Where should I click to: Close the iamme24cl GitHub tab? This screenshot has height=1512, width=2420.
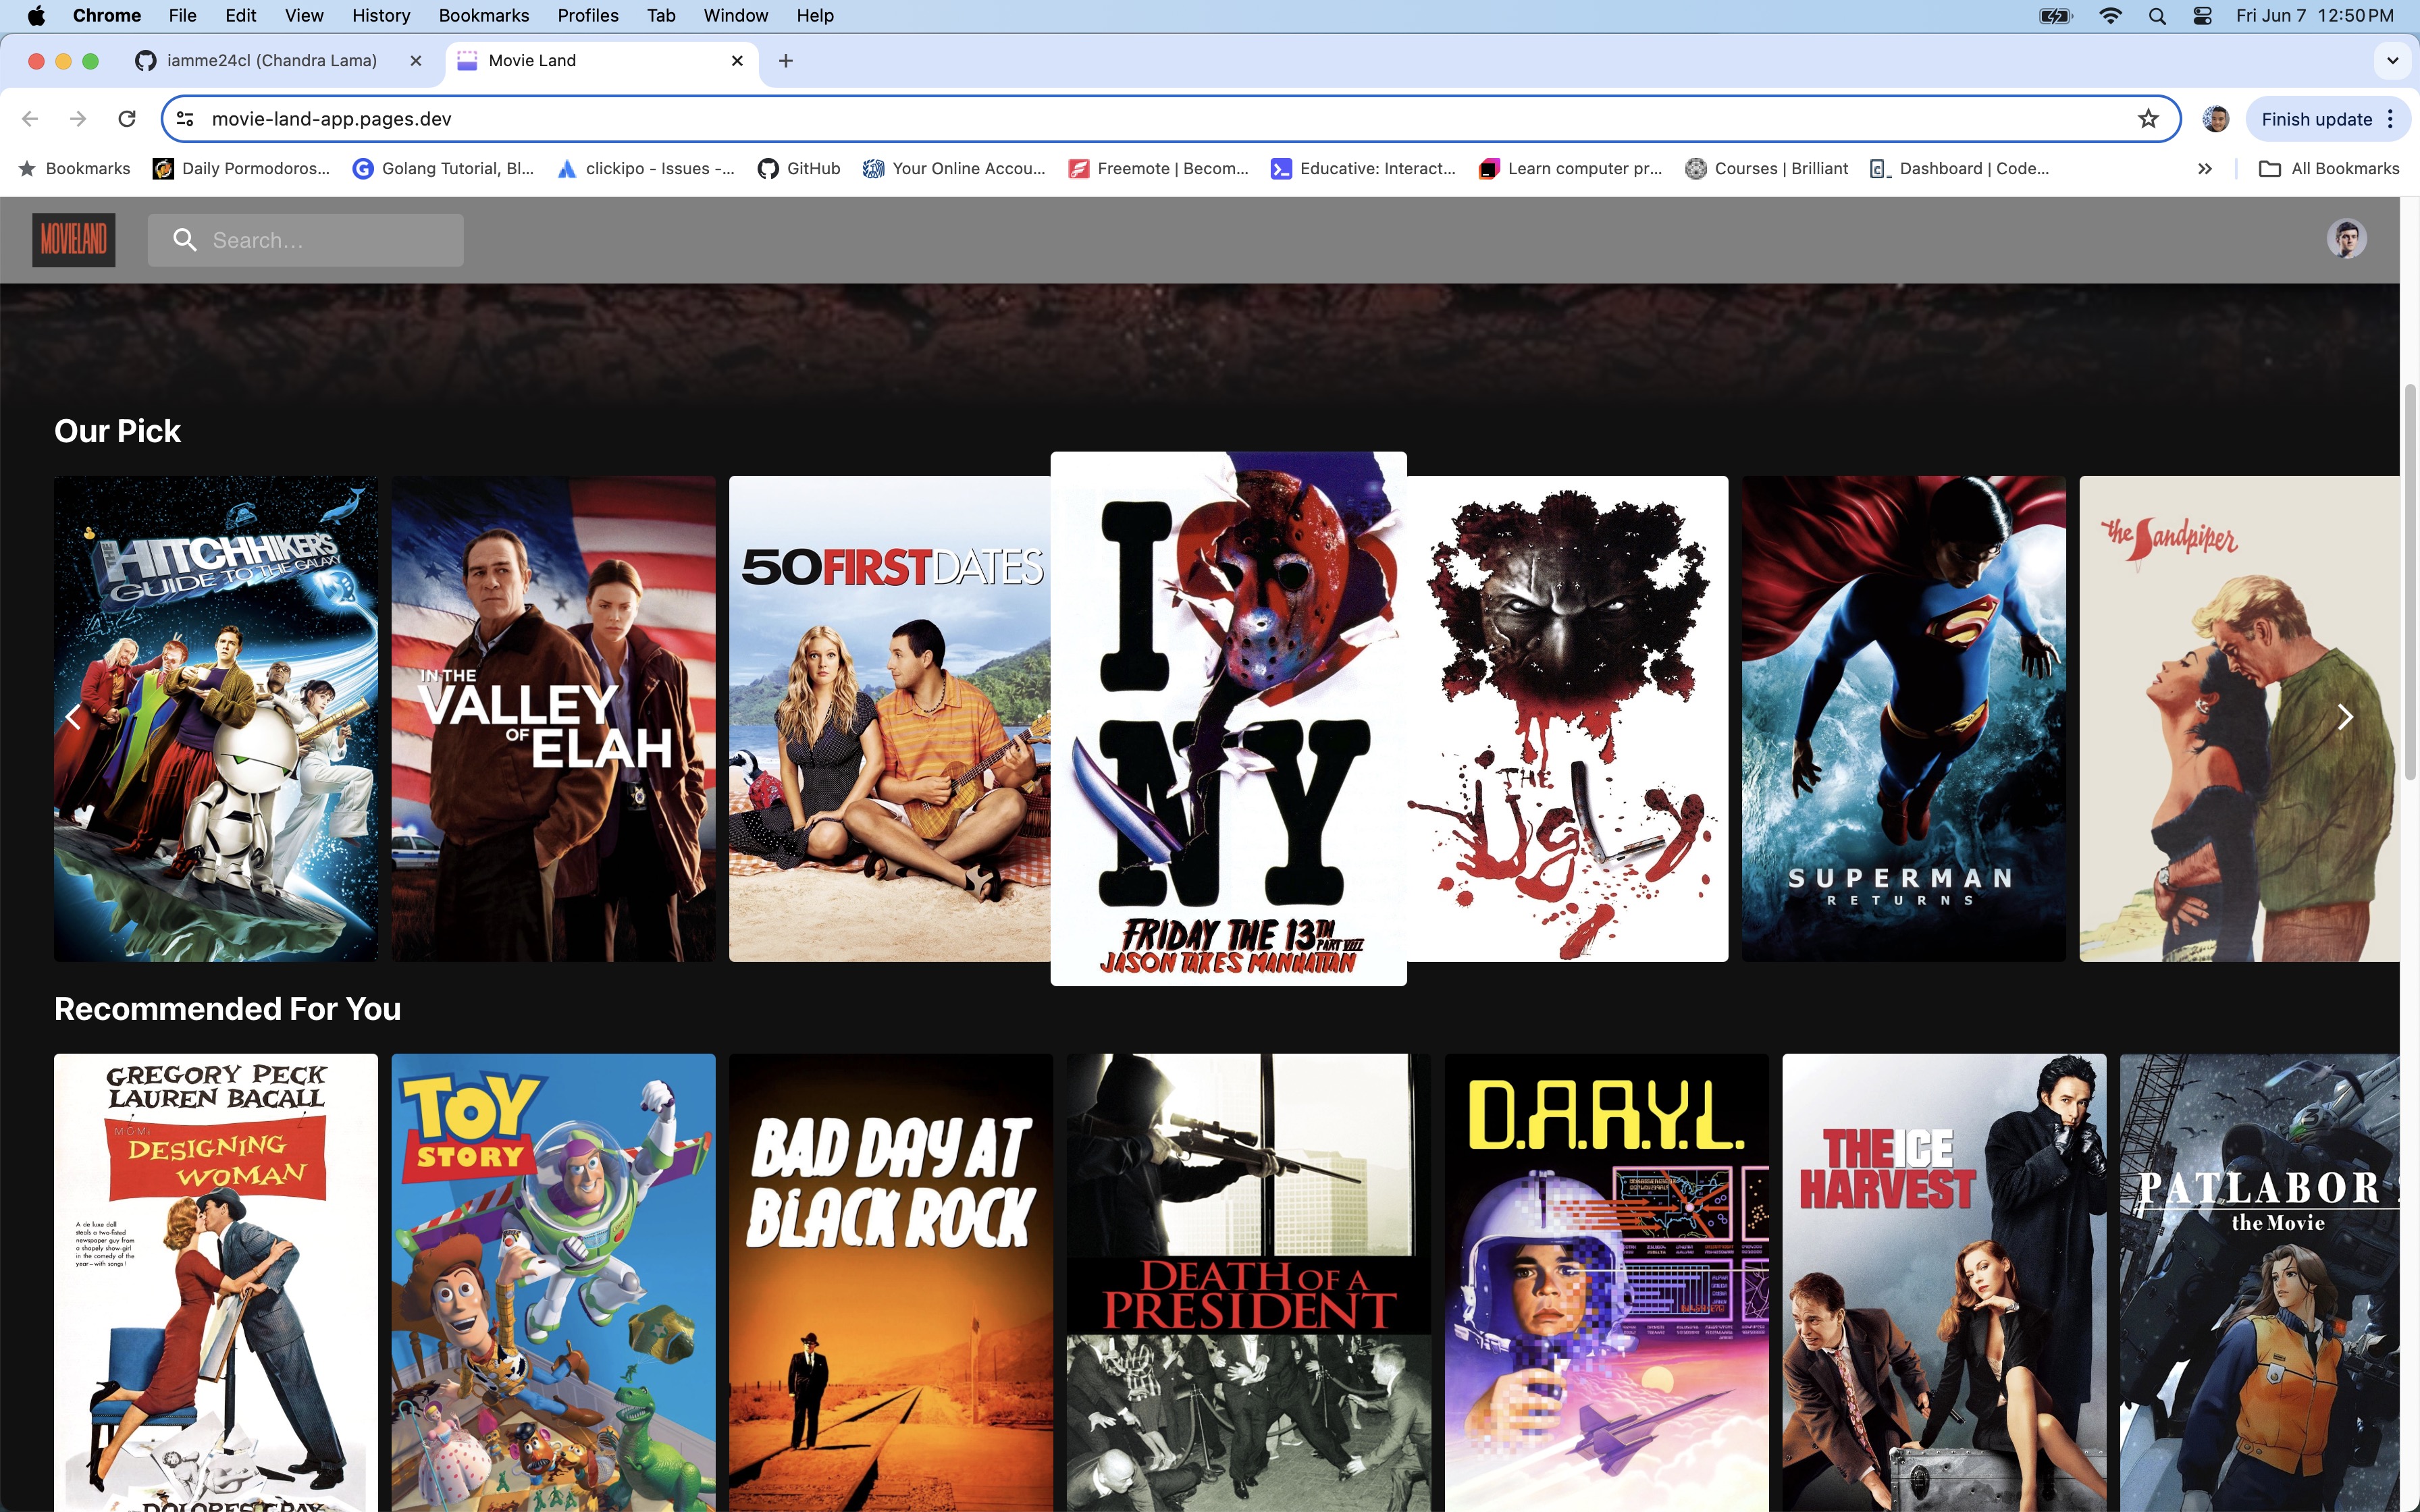pyautogui.click(x=416, y=61)
